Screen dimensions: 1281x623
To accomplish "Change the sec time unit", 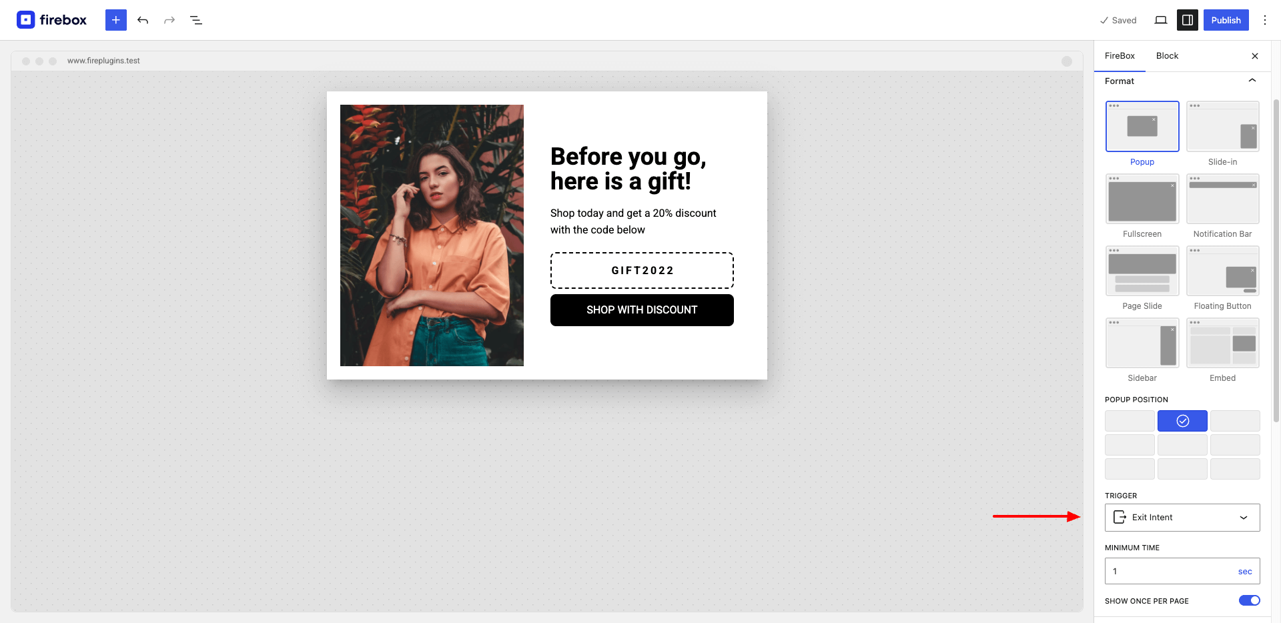I will 1245,572.
